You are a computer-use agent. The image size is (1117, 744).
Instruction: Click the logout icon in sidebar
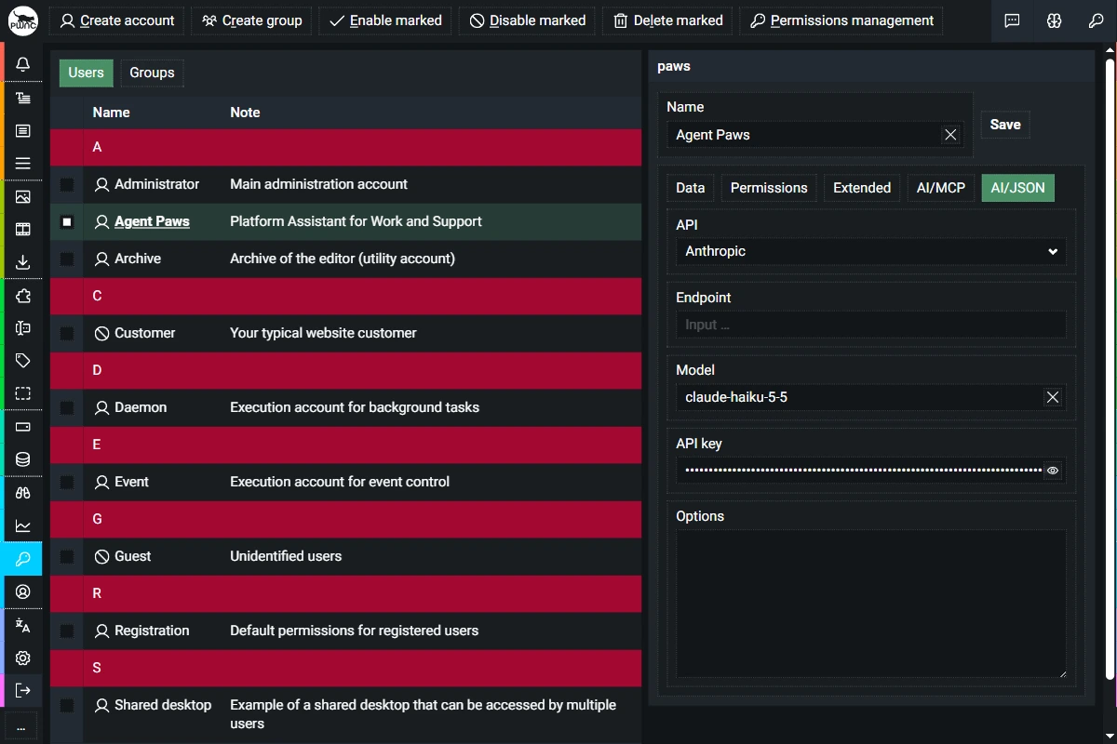(23, 690)
